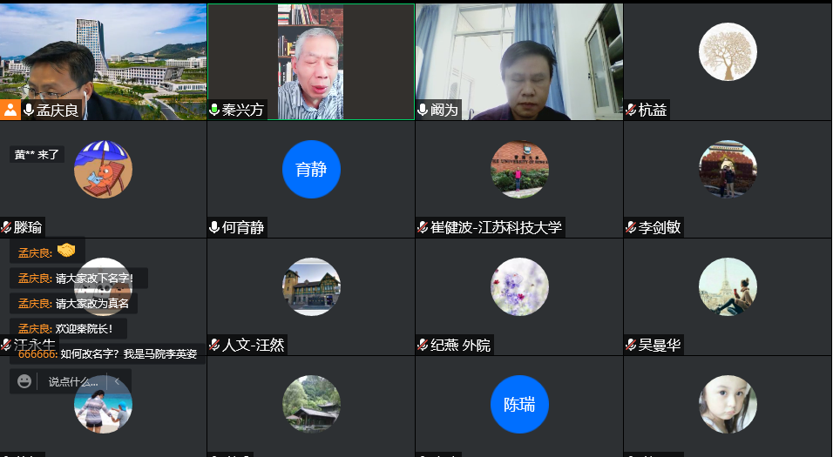The height and width of the screenshot is (457, 833).
Task: Click the '黄** 来了' join notification
Action: click(x=37, y=154)
